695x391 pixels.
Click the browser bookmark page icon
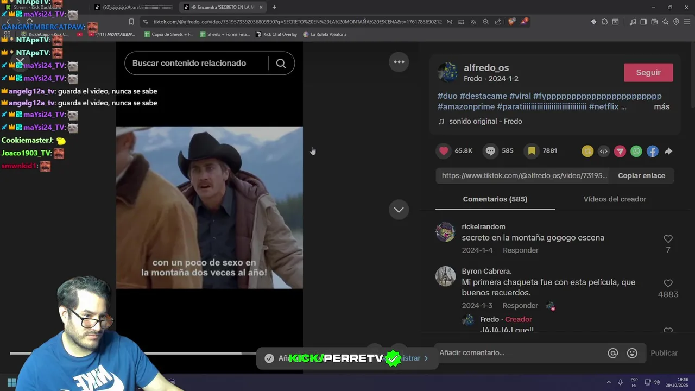point(131,22)
